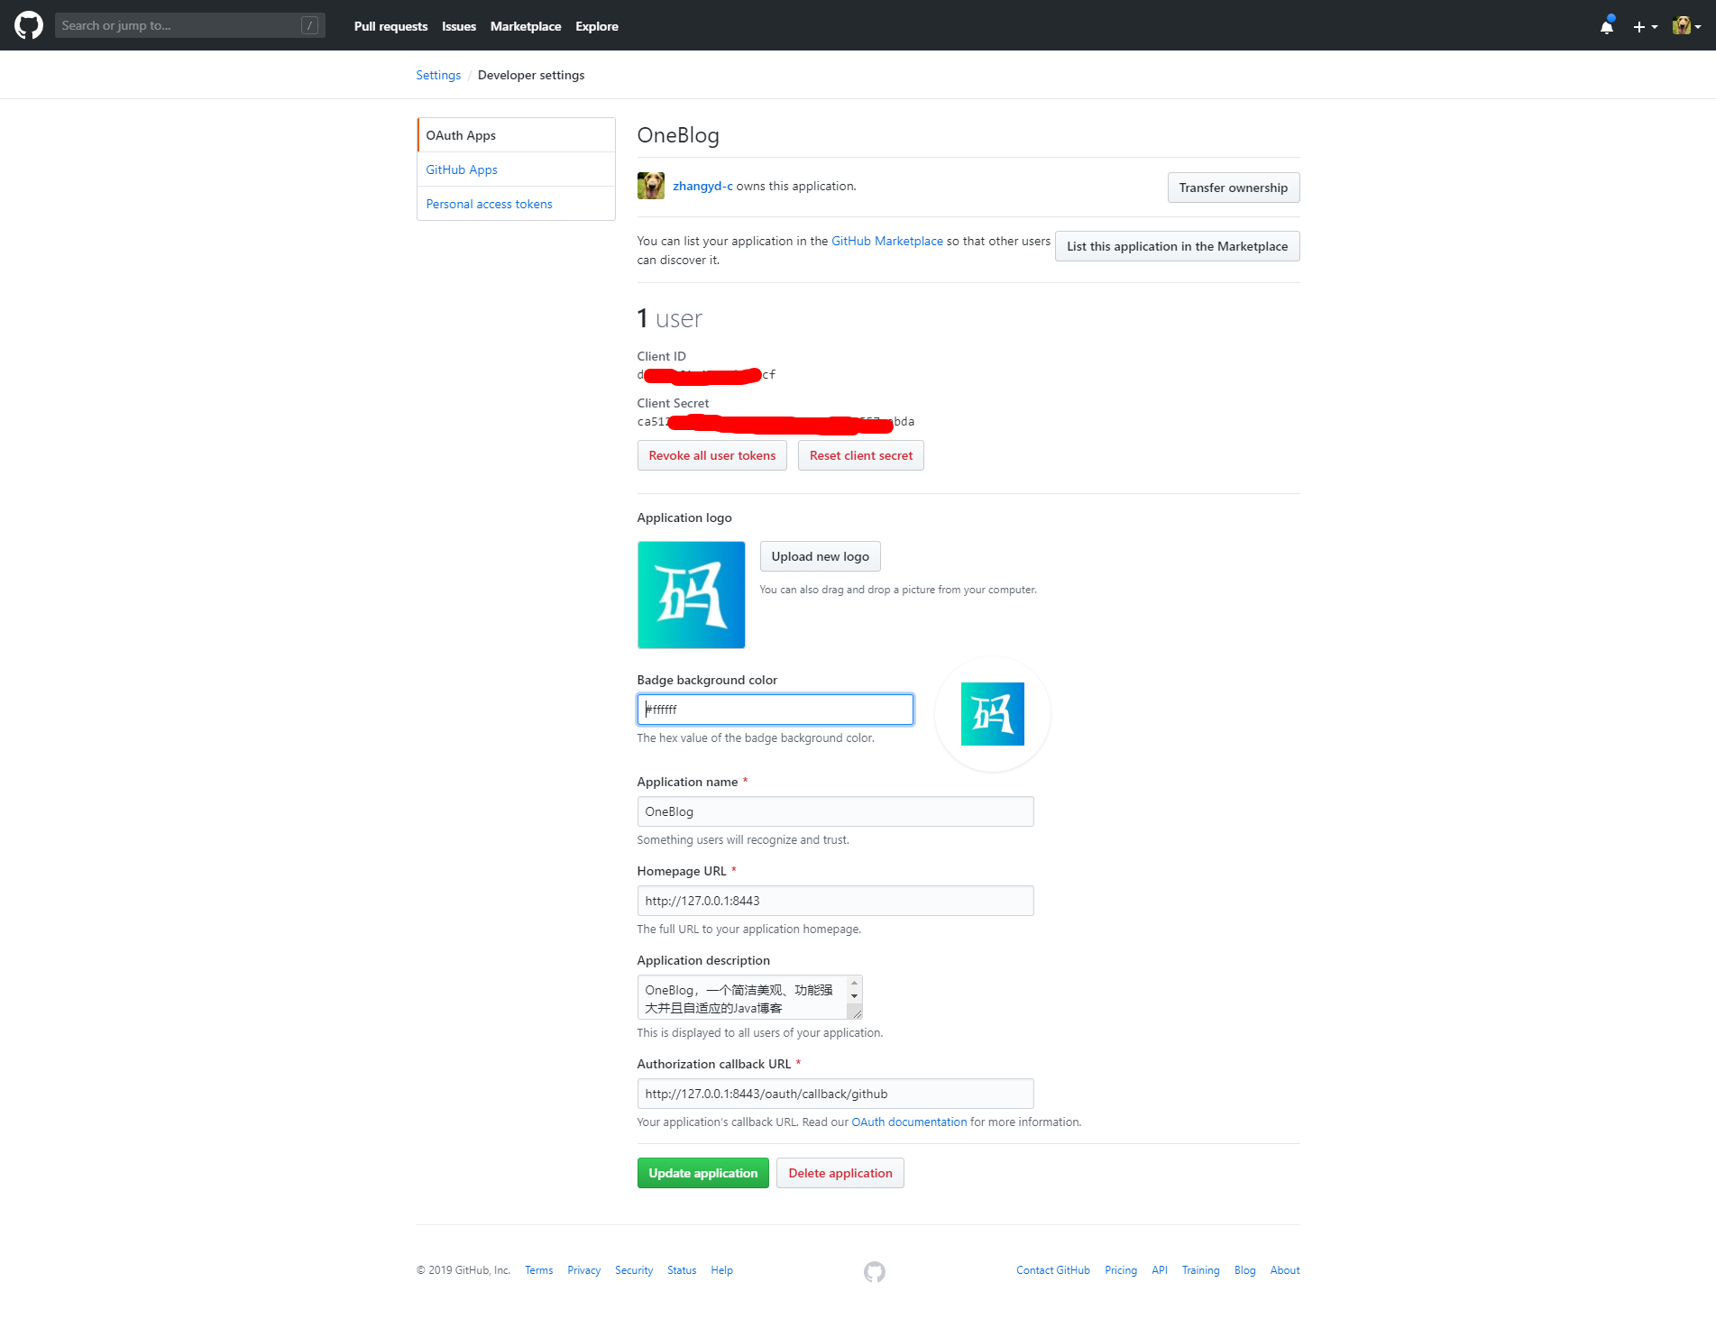Click Reset client secret button

[860, 455]
